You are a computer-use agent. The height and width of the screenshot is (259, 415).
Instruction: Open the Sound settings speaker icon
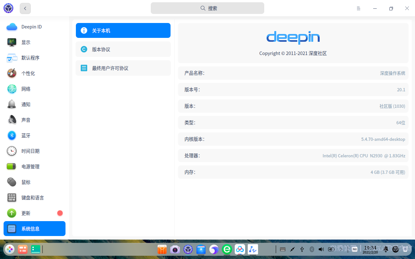click(x=12, y=120)
